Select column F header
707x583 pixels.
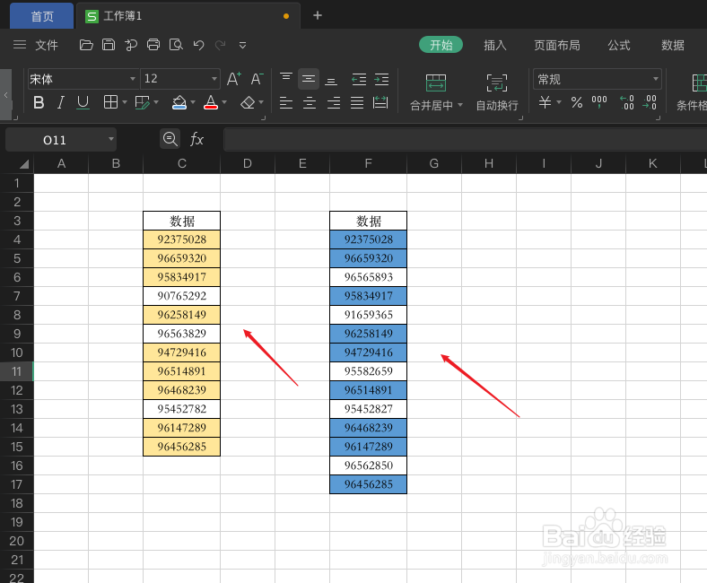[369, 163]
